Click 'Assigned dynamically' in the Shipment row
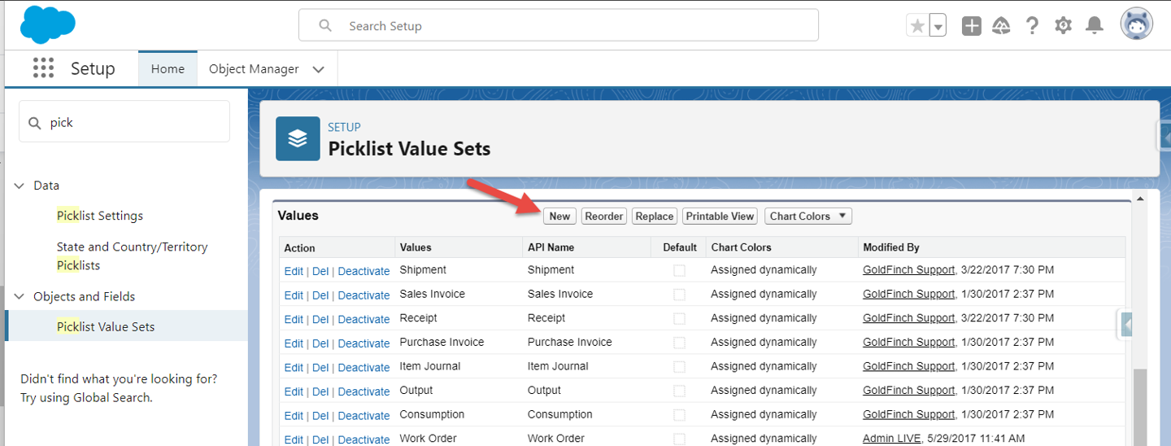 pos(764,269)
